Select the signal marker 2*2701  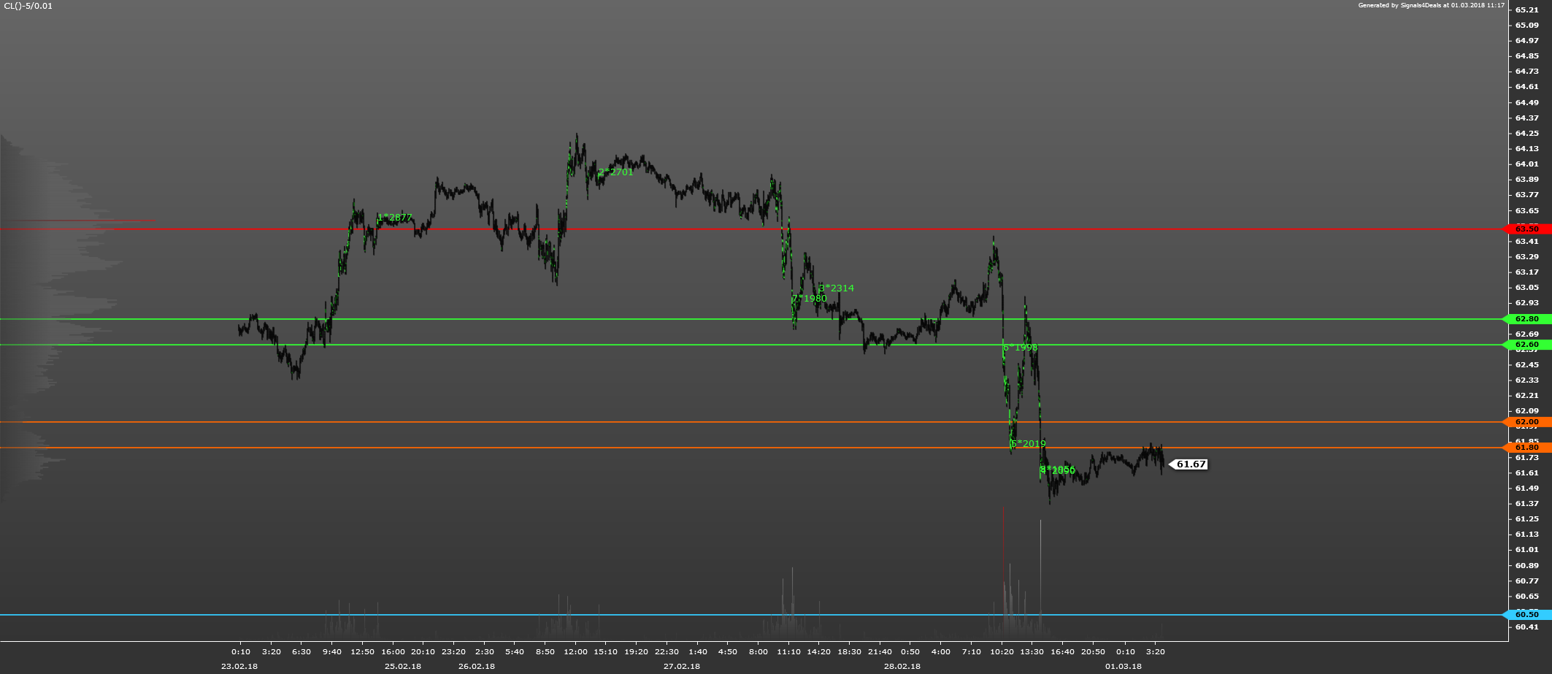(615, 172)
